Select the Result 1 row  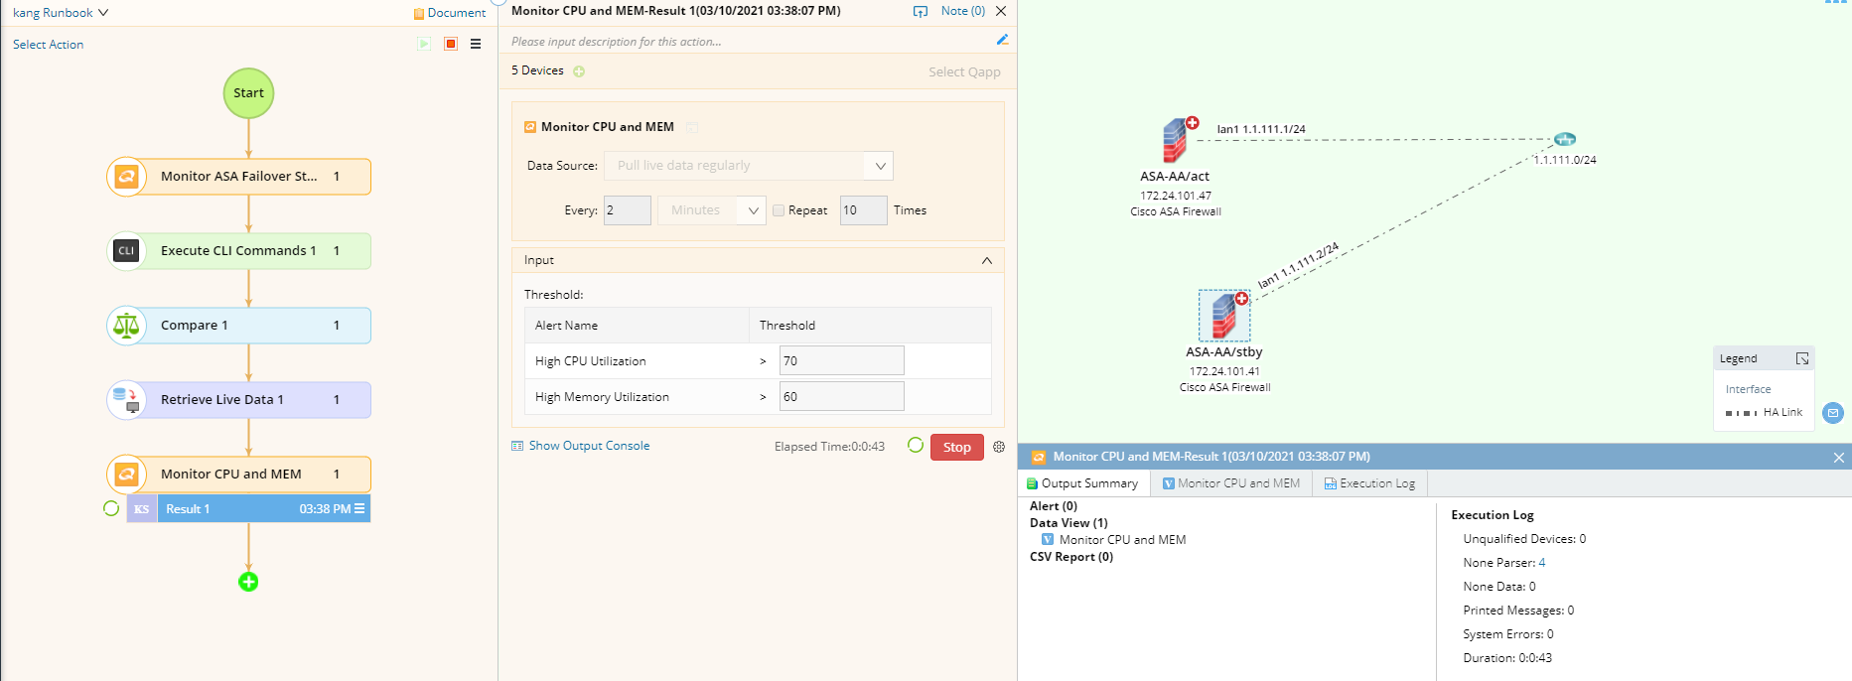(x=248, y=509)
